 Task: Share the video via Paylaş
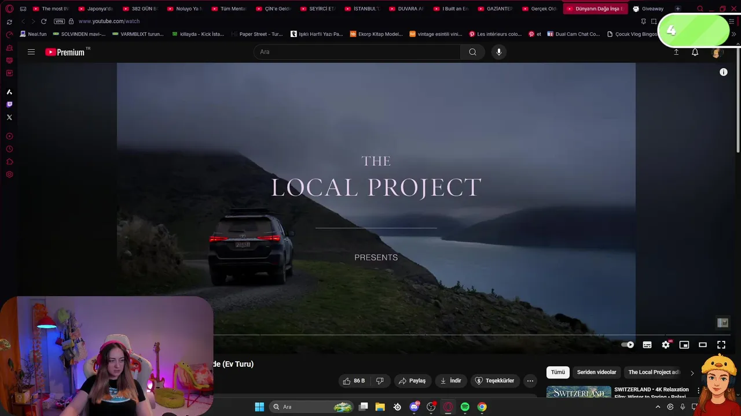[412, 381]
